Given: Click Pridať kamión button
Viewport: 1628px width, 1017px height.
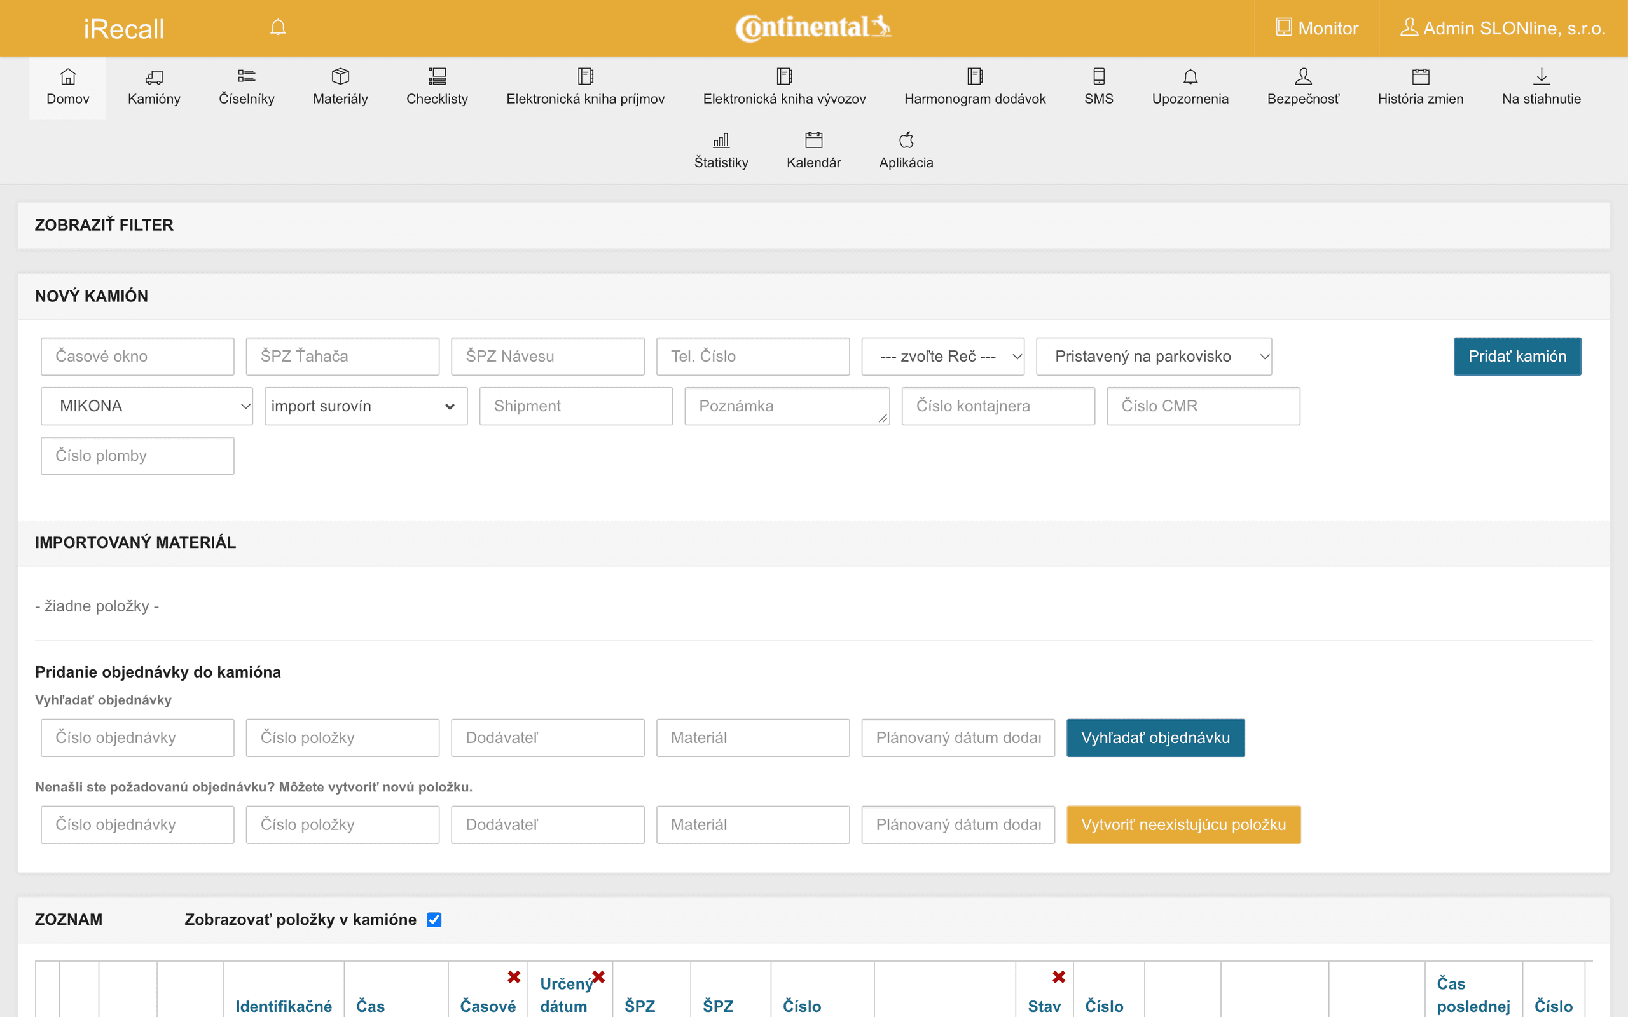Looking at the screenshot, I should (x=1517, y=357).
